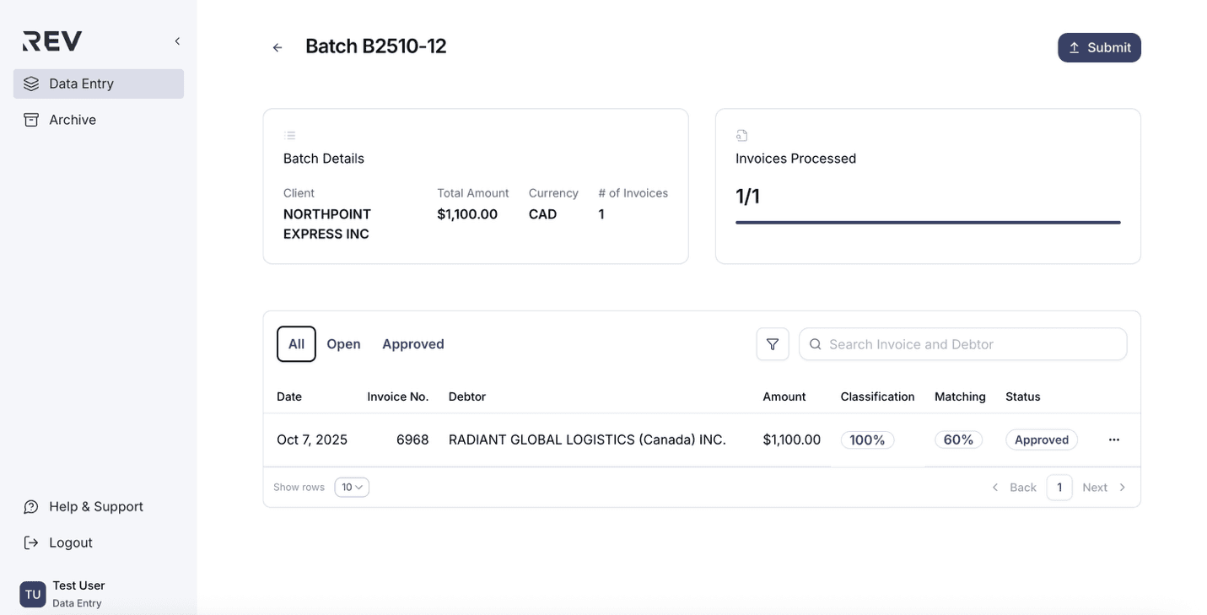Expand the Show rows dropdown
This screenshot has width=1207, height=615.
pyautogui.click(x=352, y=488)
